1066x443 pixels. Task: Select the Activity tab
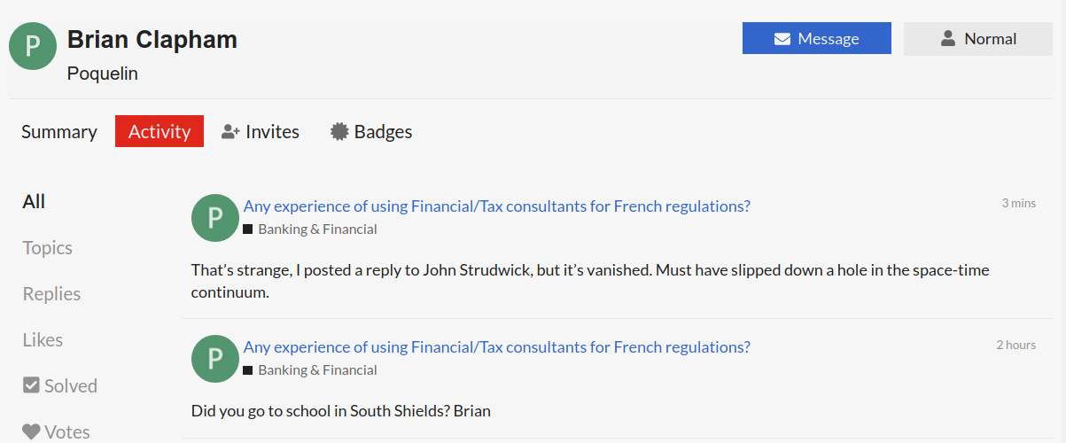point(160,132)
